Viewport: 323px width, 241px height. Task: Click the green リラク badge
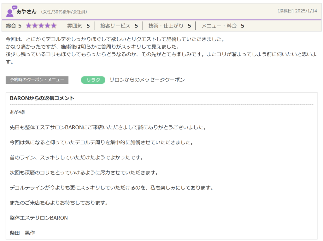click(x=93, y=80)
